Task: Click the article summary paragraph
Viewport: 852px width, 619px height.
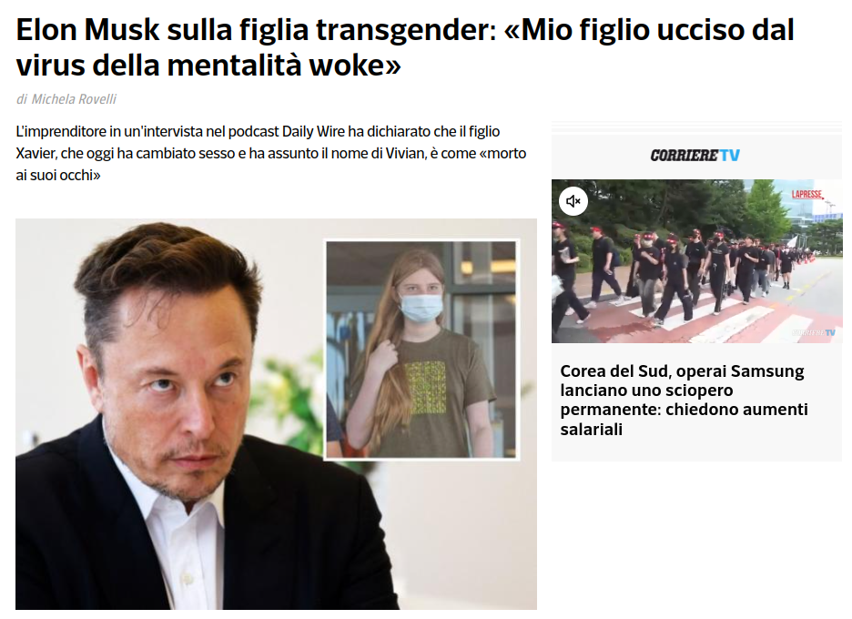Action: pos(271,153)
